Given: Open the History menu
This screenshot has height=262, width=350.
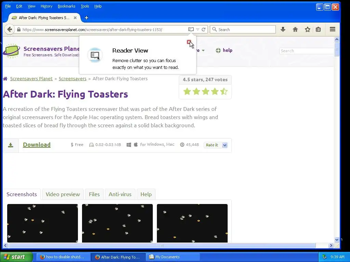Looking at the screenshot, I should tap(46, 6).
